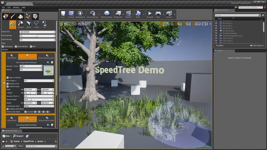Click the Play gamepad button
Viewport: 267px width, 150px height.
(x=158, y=14)
